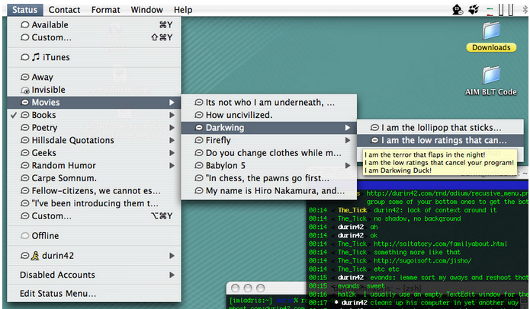The image size is (530, 309).
Task: Choose the first Custom... status with Shift-Cmd-Y
Action: [94, 37]
